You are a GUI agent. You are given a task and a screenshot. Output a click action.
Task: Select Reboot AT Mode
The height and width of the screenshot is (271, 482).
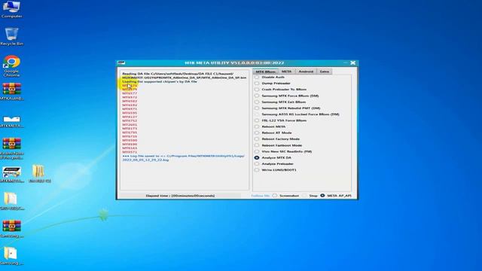point(257,132)
